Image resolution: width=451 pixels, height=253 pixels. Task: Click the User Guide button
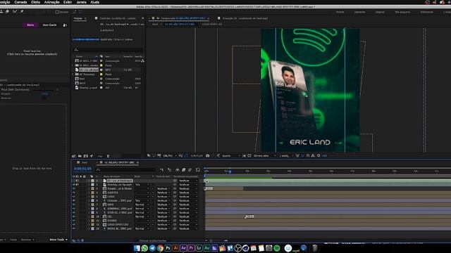tap(50, 25)
